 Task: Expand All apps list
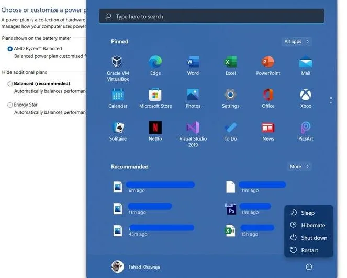click(x=297, y=42)
